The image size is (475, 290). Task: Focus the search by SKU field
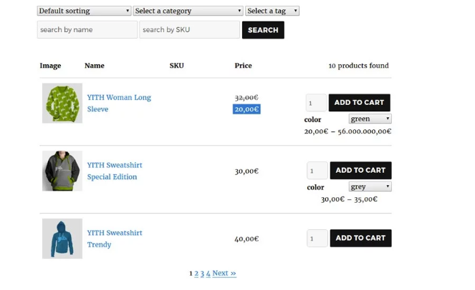click(x=189, y=29)
